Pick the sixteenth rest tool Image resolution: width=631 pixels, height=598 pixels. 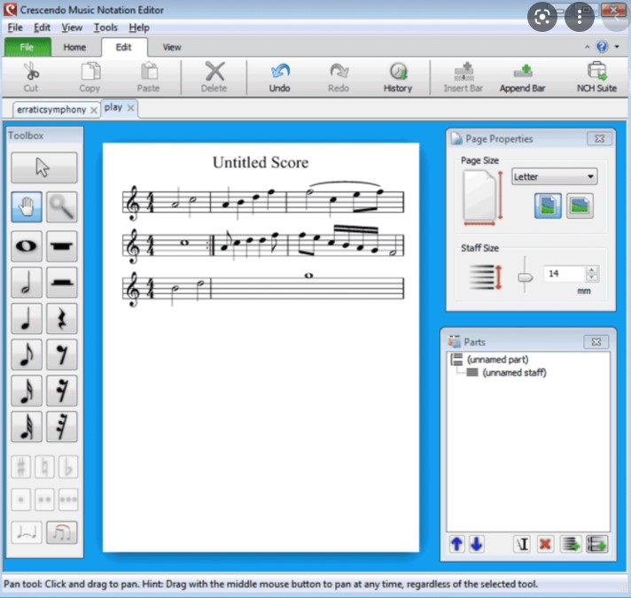[x=61, y=391]
